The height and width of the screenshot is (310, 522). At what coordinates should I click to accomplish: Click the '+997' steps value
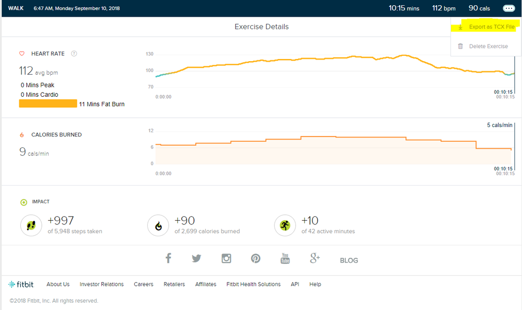(x=61, y=221)
